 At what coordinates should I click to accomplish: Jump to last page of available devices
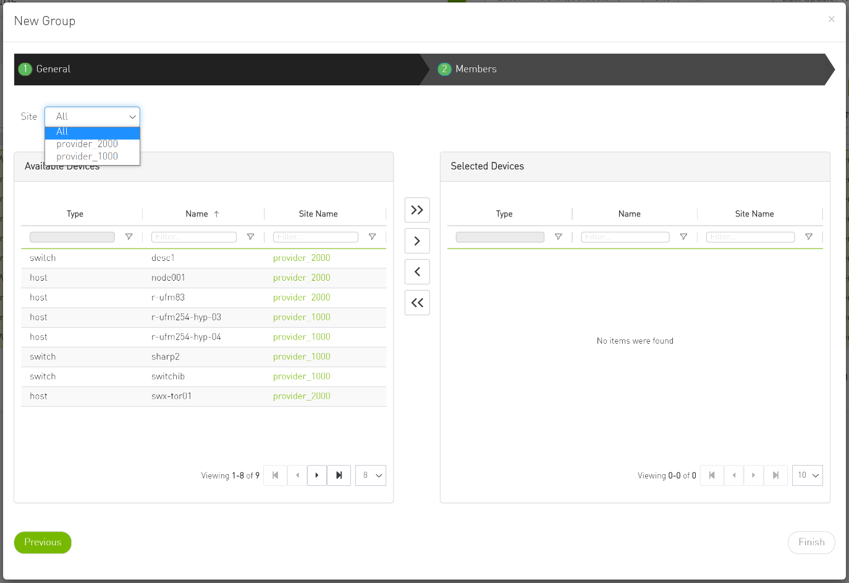pyautogui.click(x=339, y=475)
